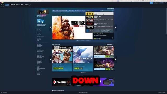Viewport: 167px width, 94px height.
Task: Open the New & Noteworthy menu
Action: 63,11
